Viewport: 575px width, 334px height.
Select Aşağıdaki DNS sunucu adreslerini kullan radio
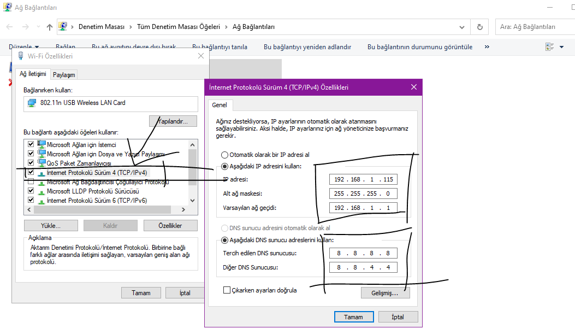(224, 240)
